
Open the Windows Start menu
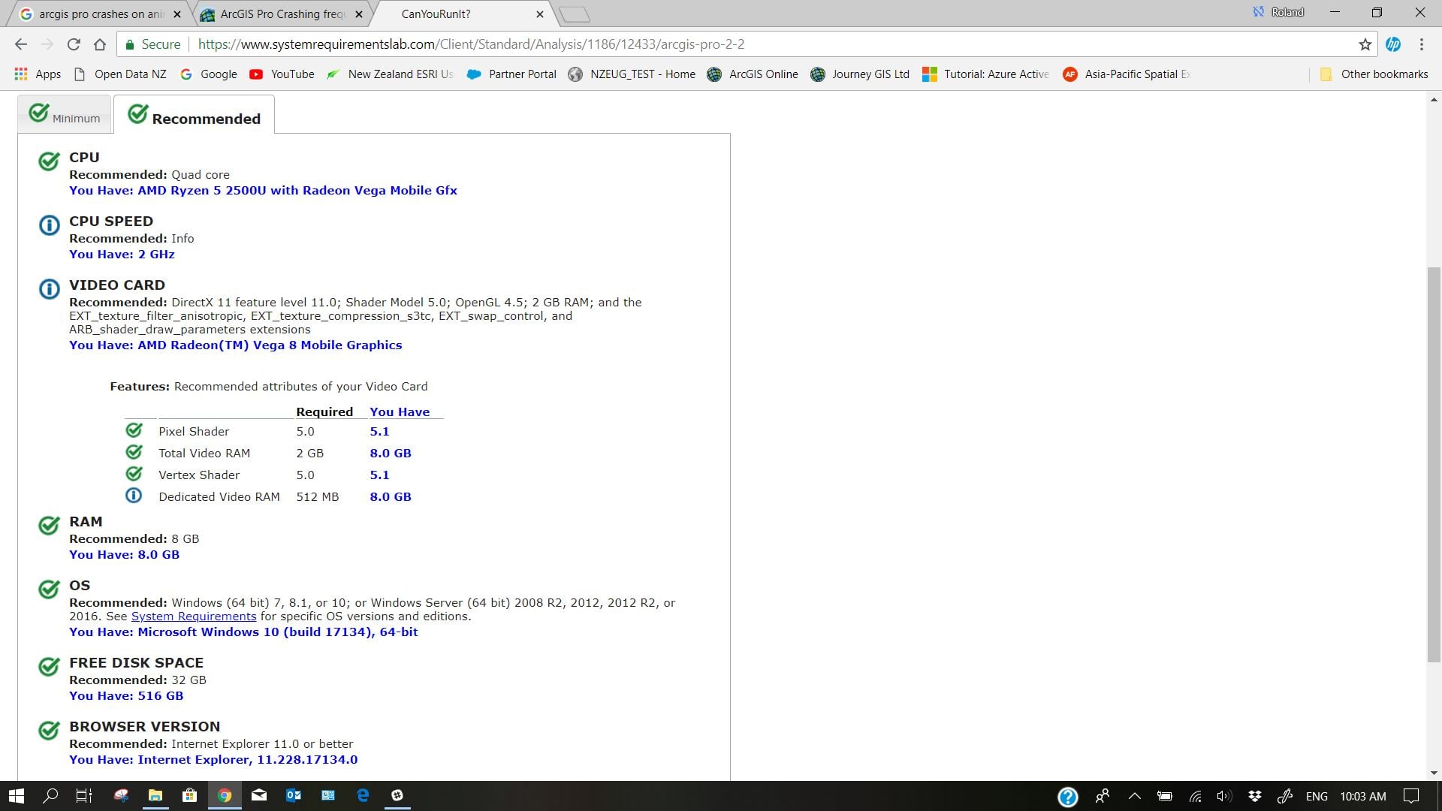(16, 796)
